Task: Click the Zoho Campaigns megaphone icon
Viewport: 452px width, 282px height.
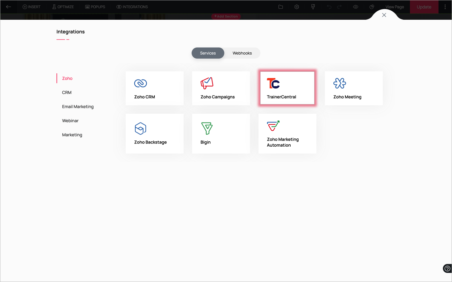Action: tap(207, 83)
